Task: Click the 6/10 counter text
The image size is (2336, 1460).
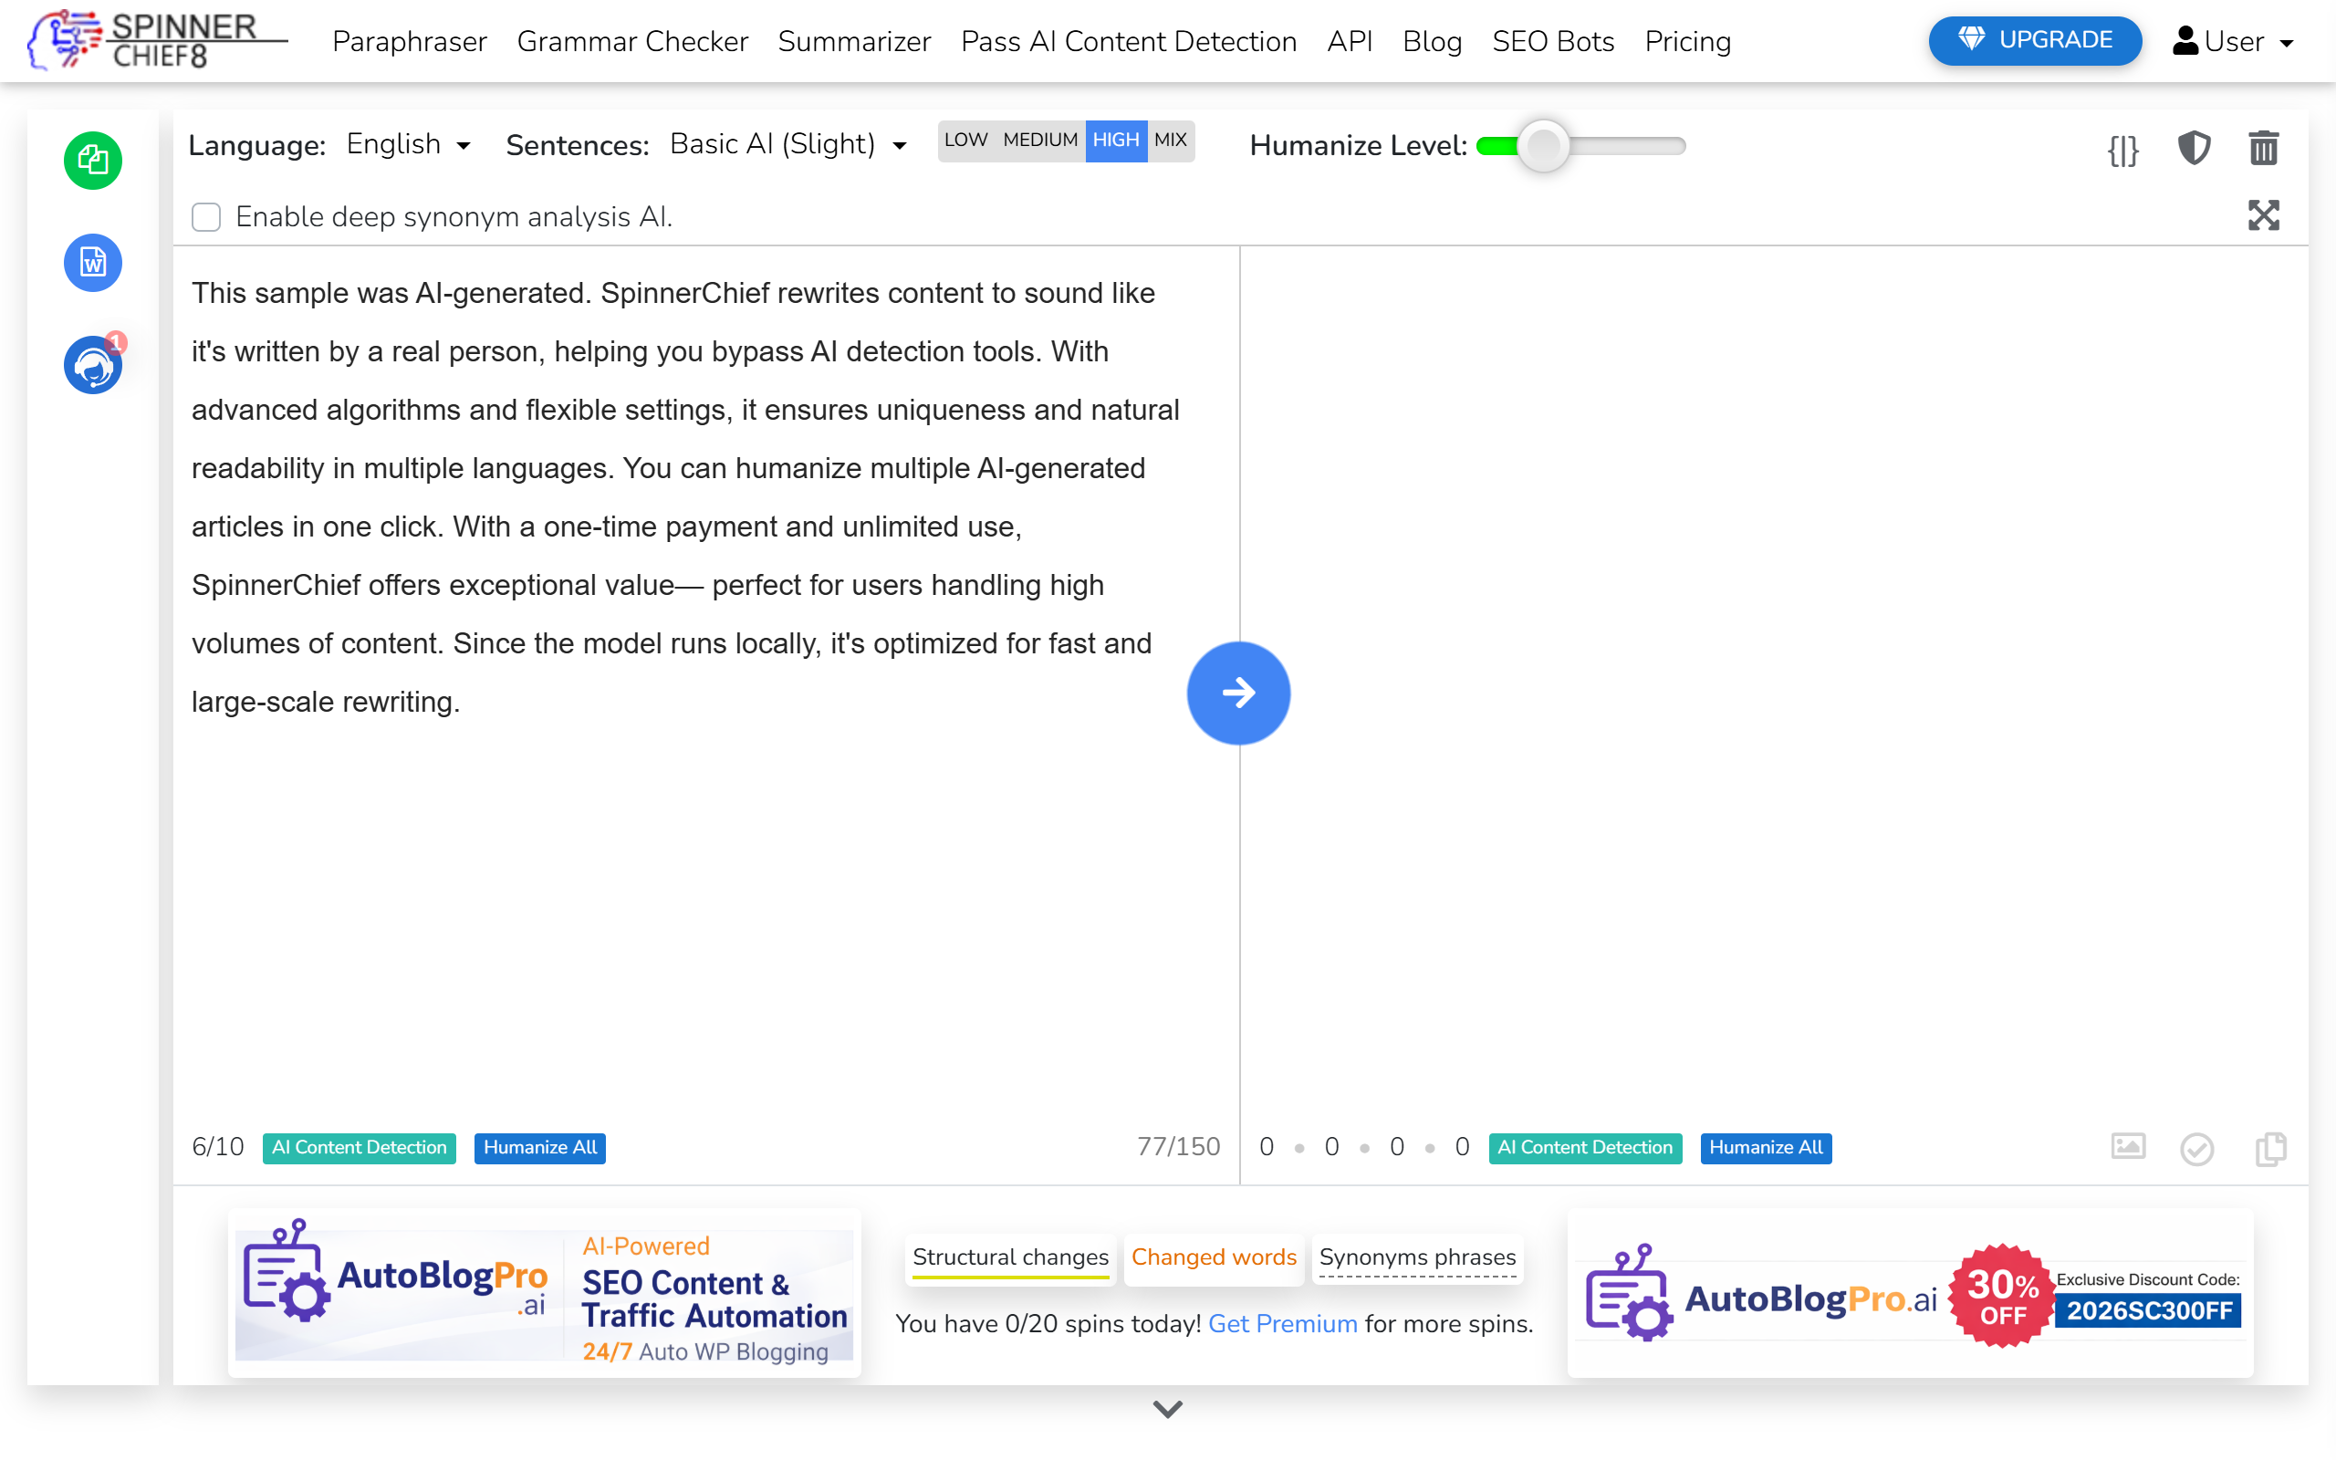Action: point(217,1146)
